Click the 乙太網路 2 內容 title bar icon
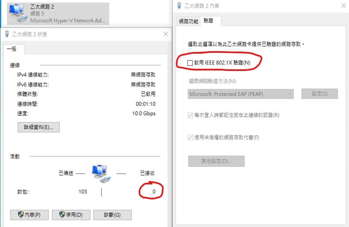Image resolution: width=349 pixels, height=227 pixels. (x=179, y=6)
